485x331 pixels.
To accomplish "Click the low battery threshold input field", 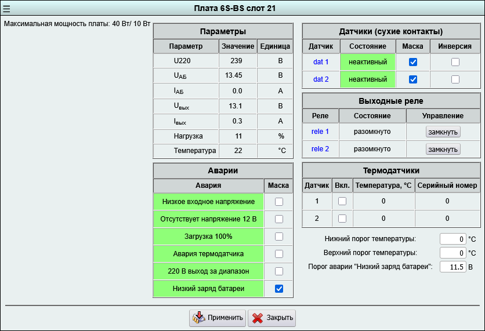I will pyautogui.click(x=453, y=267).
